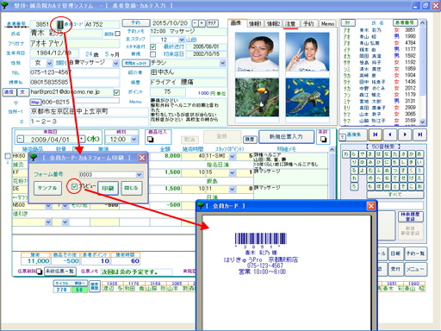Image resolution: width=441 pixels, height=331 pixels.
Task: Click the small icon under 商品仕入
Action: tap(150, 140)
